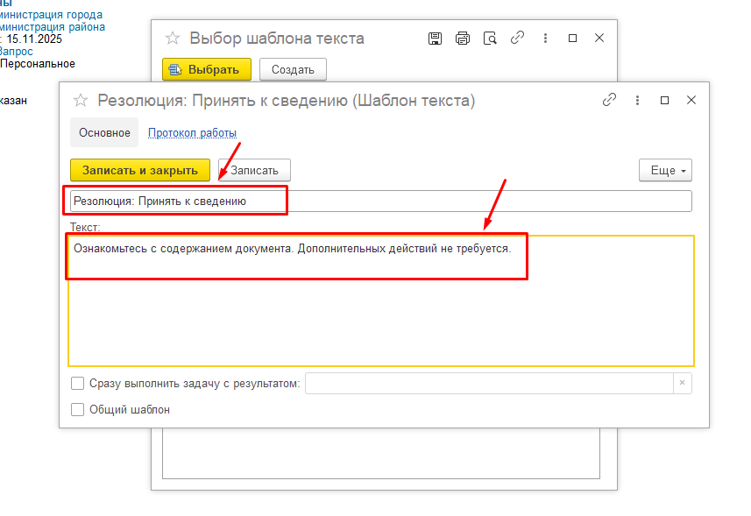Save icon in Выбор шаблона текста window
This screenshot has height=516, width=751.
pyautogui.click(x=435, y=39)
